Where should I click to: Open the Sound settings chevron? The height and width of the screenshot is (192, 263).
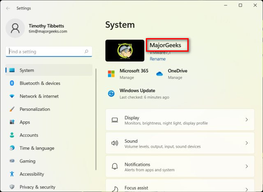[x=247, y=143]
